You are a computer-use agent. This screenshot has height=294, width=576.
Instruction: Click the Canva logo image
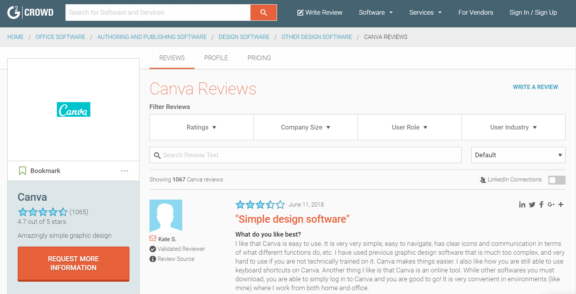pos(74,109)
